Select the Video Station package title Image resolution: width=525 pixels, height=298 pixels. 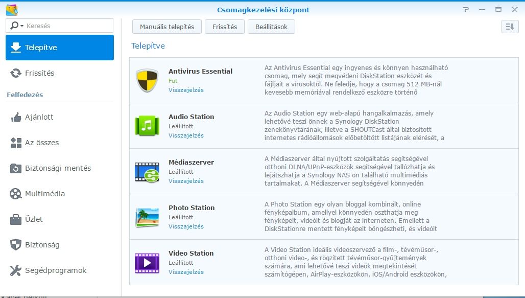[191, 253]
